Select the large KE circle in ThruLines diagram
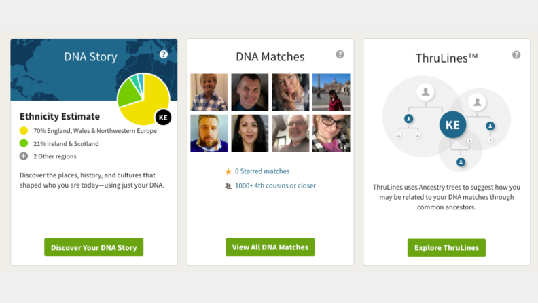 452,124
